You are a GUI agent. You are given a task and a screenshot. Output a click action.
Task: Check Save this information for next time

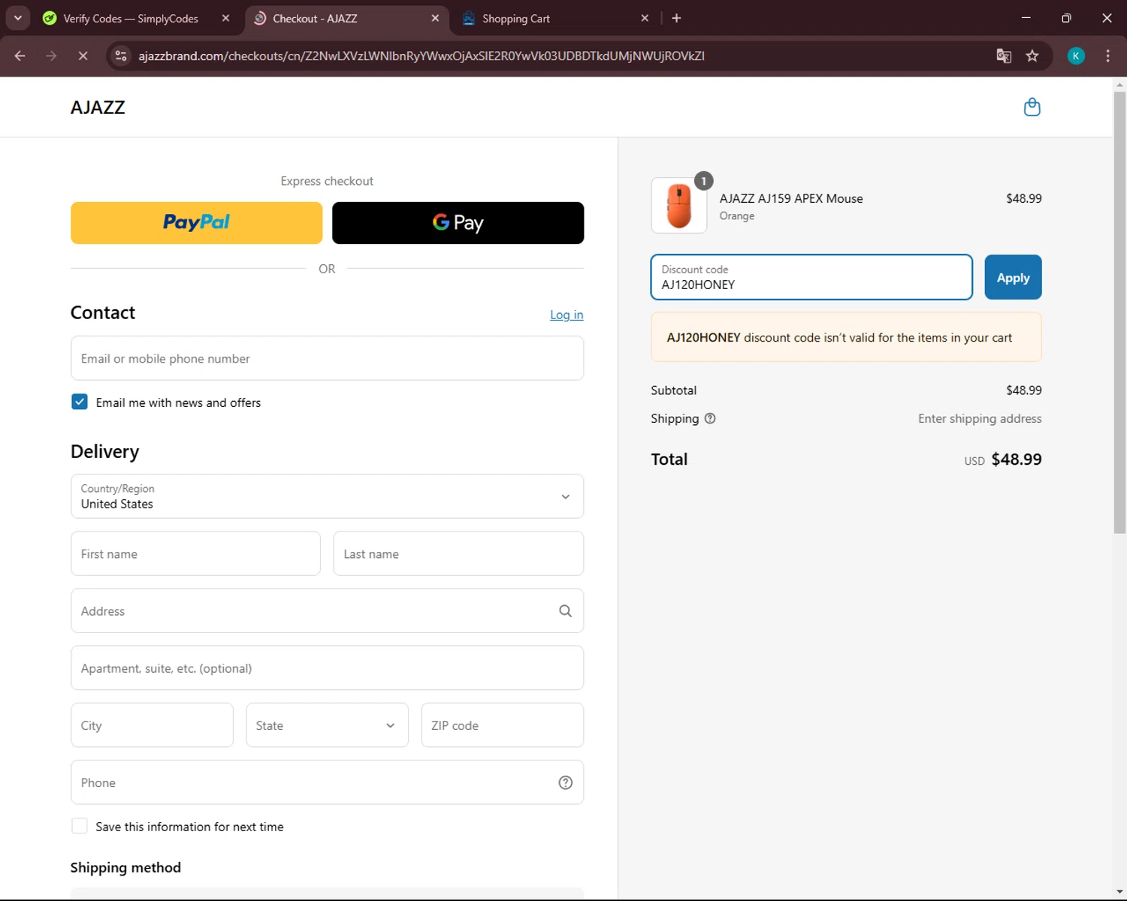(80, 826)
